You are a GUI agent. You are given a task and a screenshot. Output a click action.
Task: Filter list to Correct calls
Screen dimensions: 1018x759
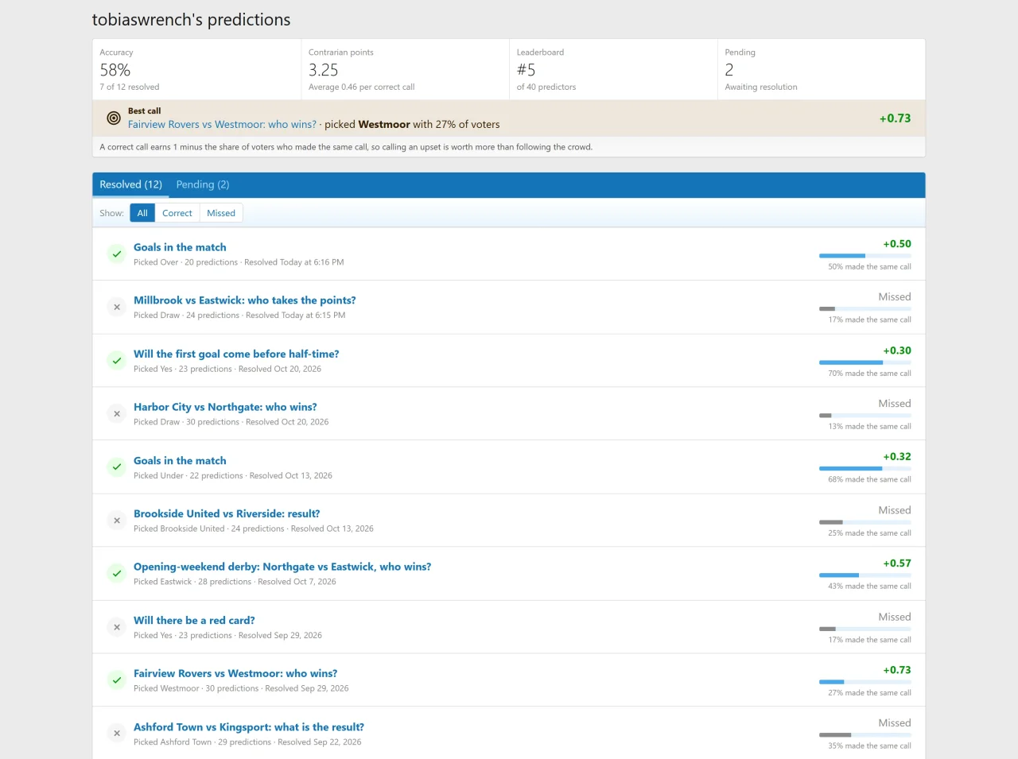click(177, 213)
